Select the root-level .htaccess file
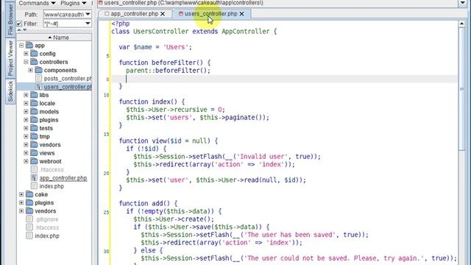471x265 pixels. [47, 227]
